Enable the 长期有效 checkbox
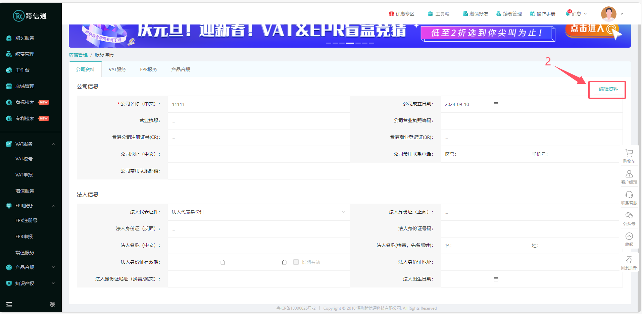Screen dimensions: 642x314 click(296, 262)
